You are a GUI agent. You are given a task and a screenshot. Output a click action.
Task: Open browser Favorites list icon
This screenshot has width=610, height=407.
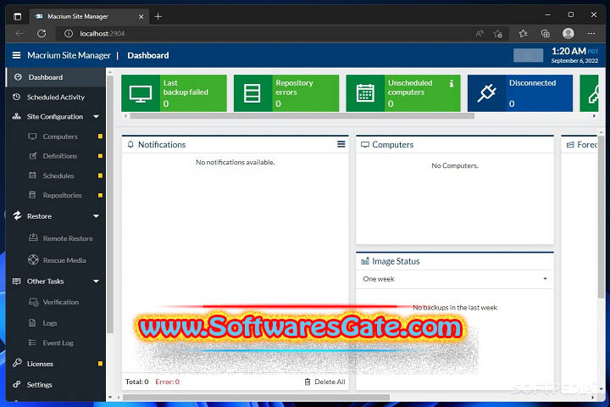[x=524, y=34]
